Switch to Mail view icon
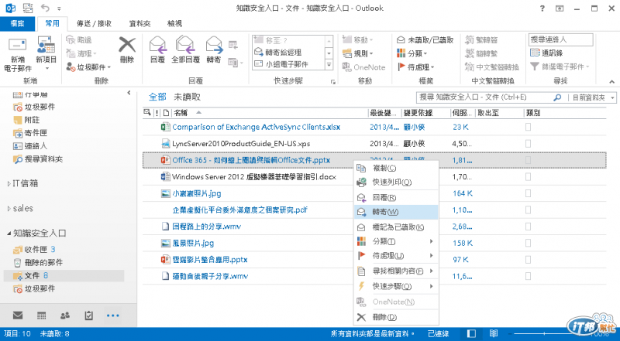 tap(17, 315)
